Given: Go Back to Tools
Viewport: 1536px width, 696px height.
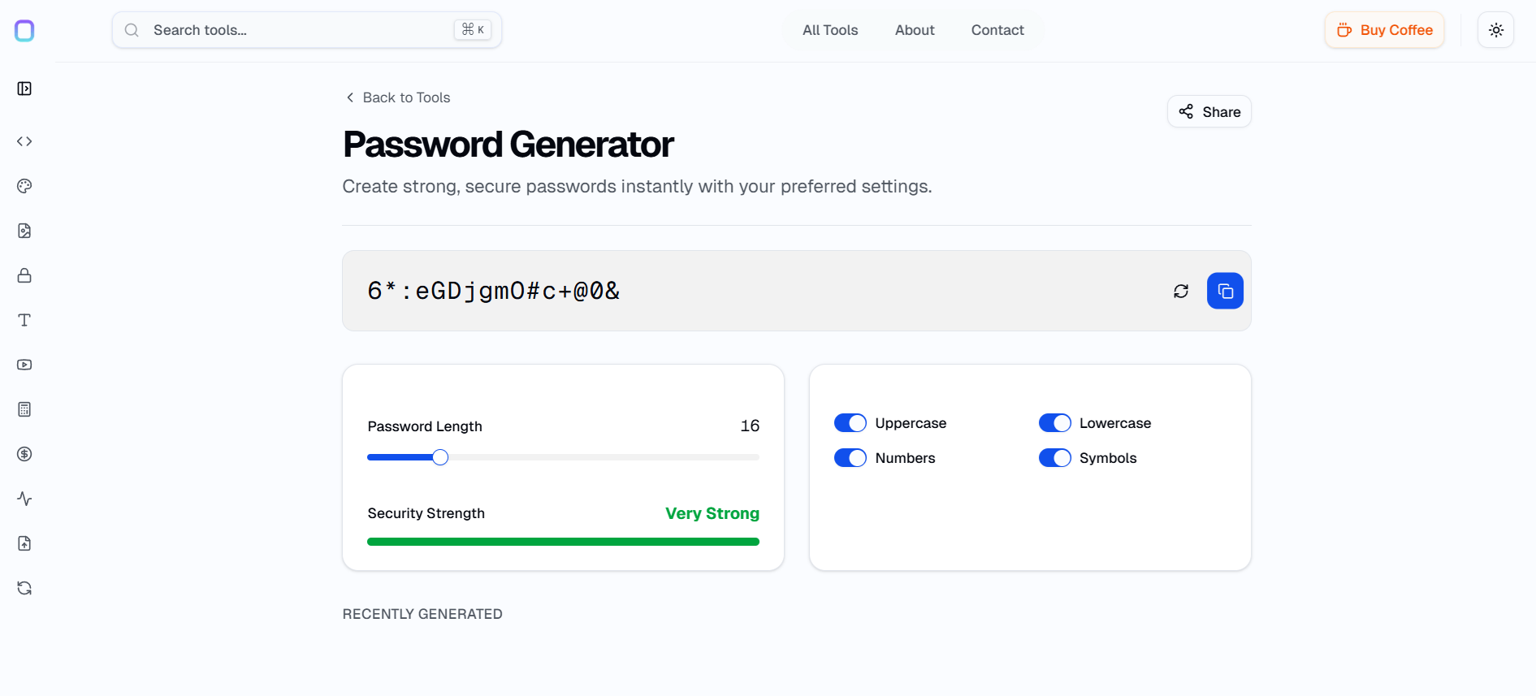Looking at the screenshot, I should [398, 97].
